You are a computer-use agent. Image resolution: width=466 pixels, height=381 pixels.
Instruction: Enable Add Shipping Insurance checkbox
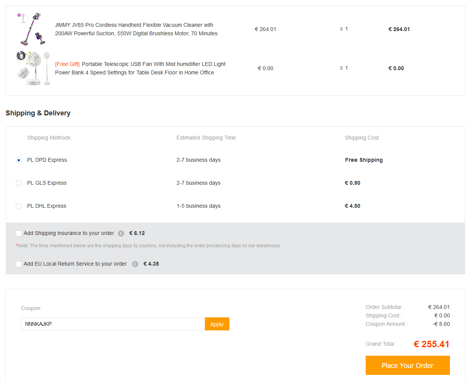(19, 233)
